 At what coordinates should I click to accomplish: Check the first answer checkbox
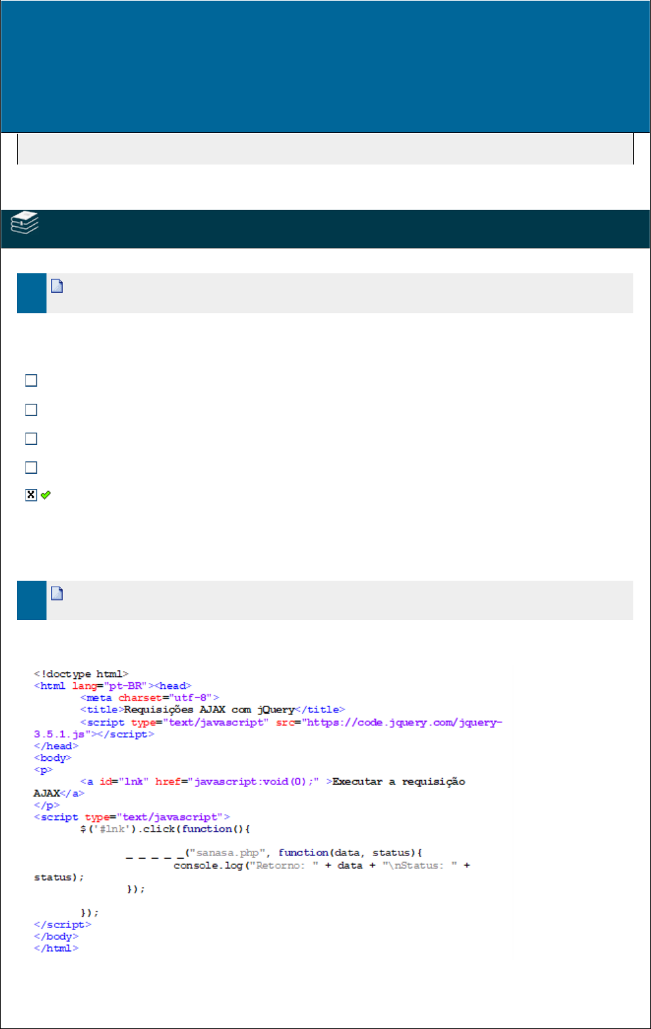(x=31, y=380)
